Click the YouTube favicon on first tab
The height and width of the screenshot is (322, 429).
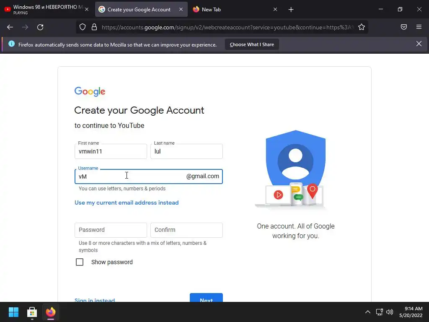8,9
